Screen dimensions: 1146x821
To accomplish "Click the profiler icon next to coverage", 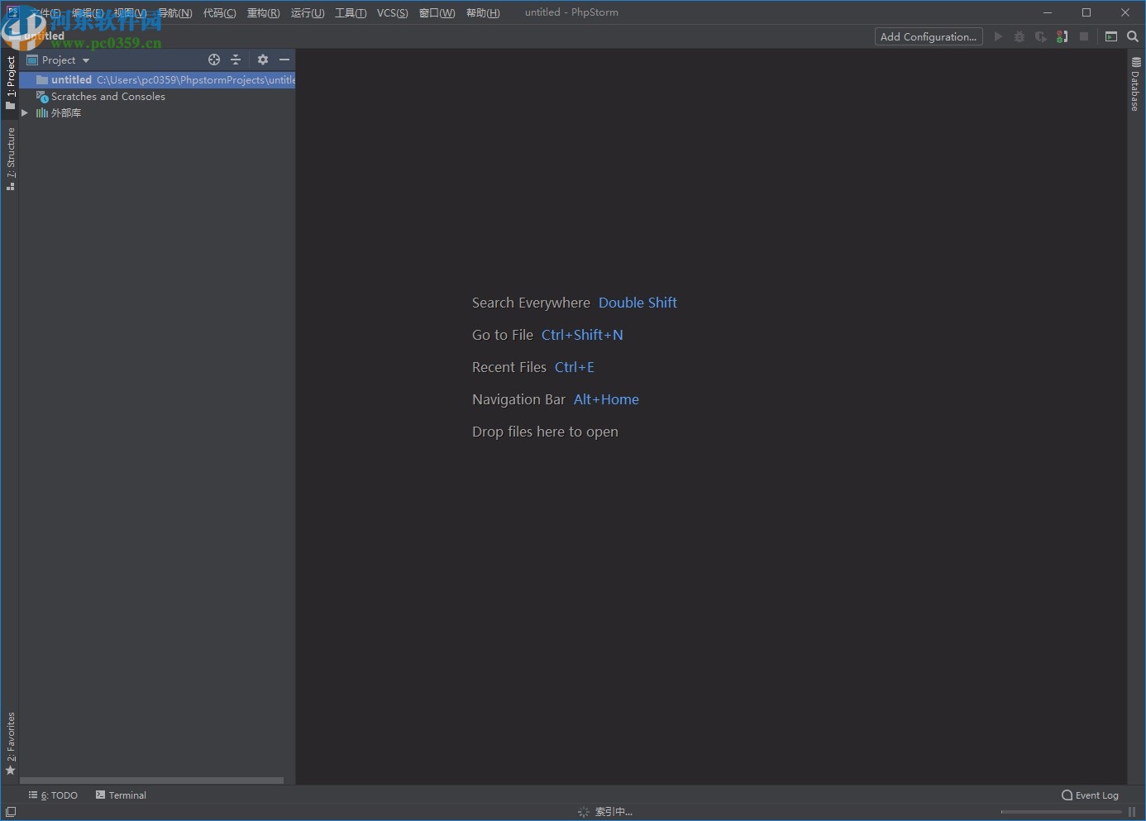I will tap(1062, 36).
